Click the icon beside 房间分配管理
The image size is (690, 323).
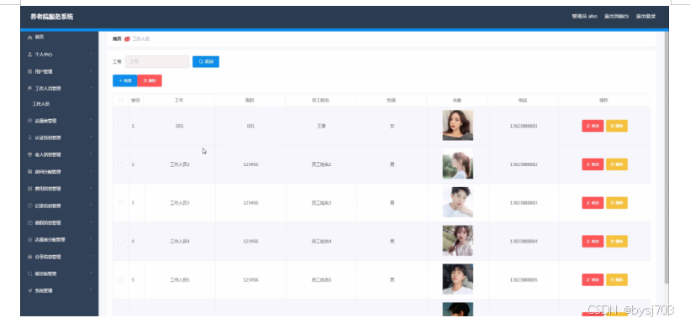coord(30,171)
